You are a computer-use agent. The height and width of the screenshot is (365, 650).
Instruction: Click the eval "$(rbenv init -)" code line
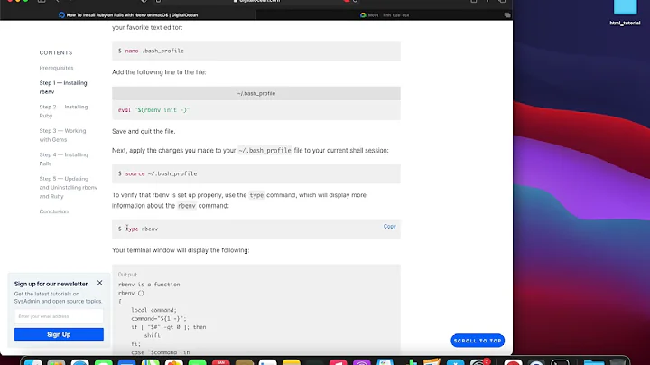(x=153, y=110)
